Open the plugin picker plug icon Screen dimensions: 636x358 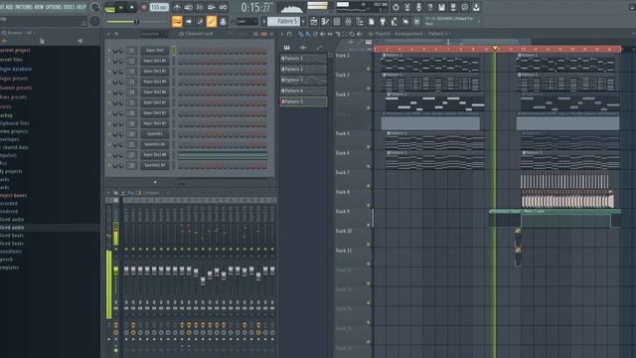pos(383,21)
